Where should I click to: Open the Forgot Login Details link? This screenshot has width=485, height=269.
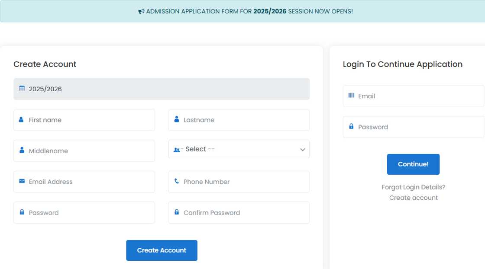tap(413, 186)
